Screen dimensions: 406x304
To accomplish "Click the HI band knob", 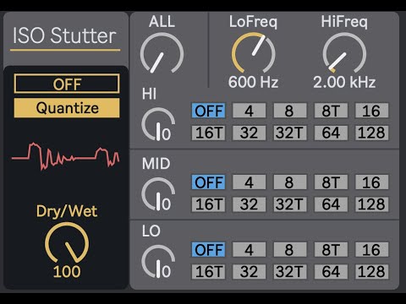I will click(x=158, y=124).
